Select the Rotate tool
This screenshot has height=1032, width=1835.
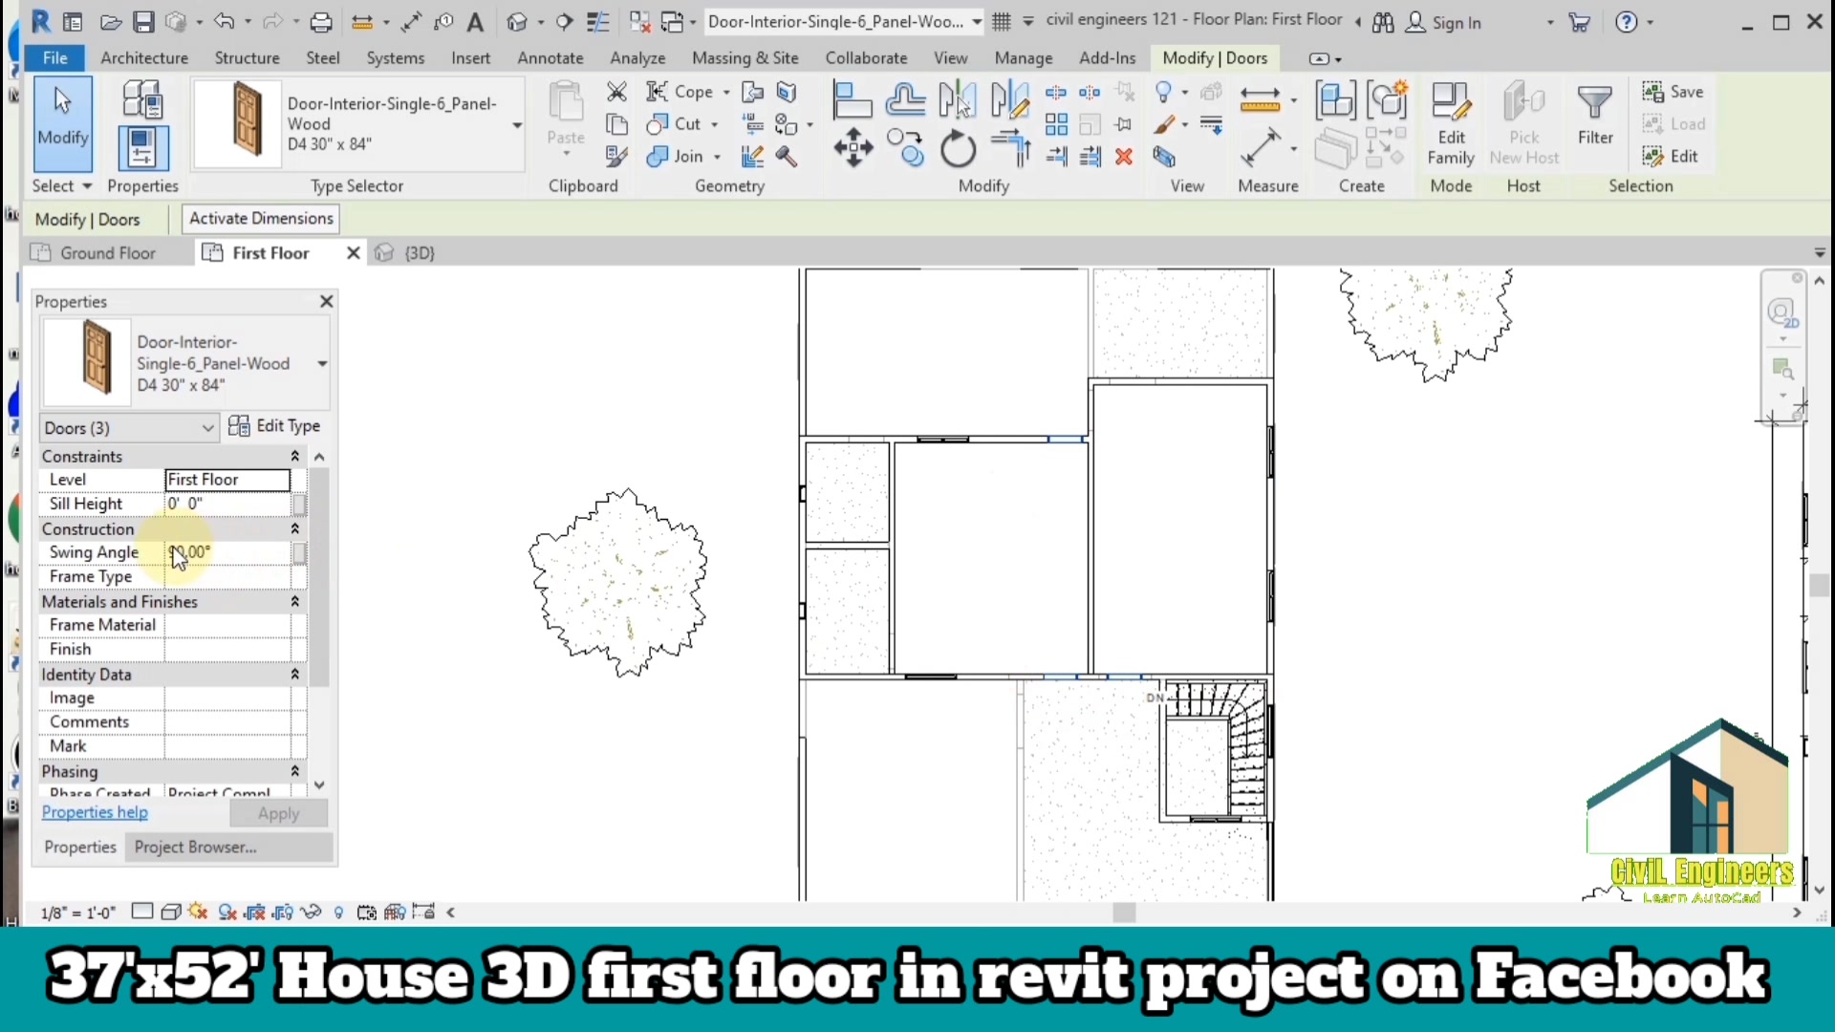(x=958, y=150)
